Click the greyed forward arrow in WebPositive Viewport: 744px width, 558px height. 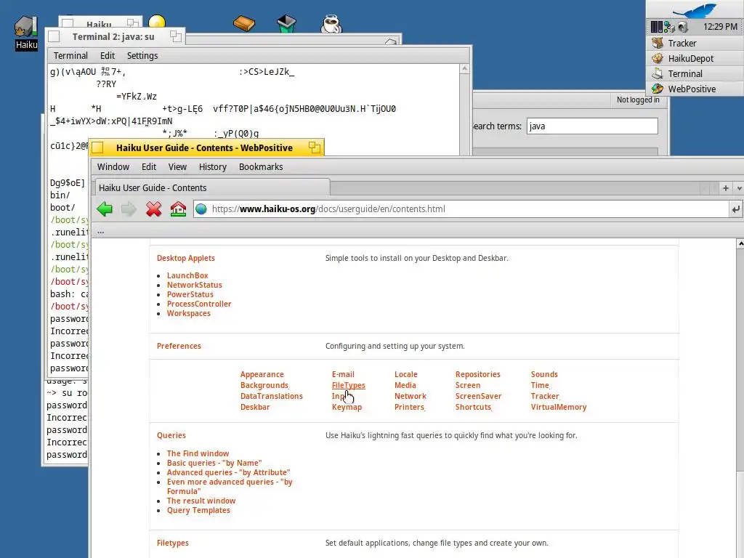coord(129,209)
